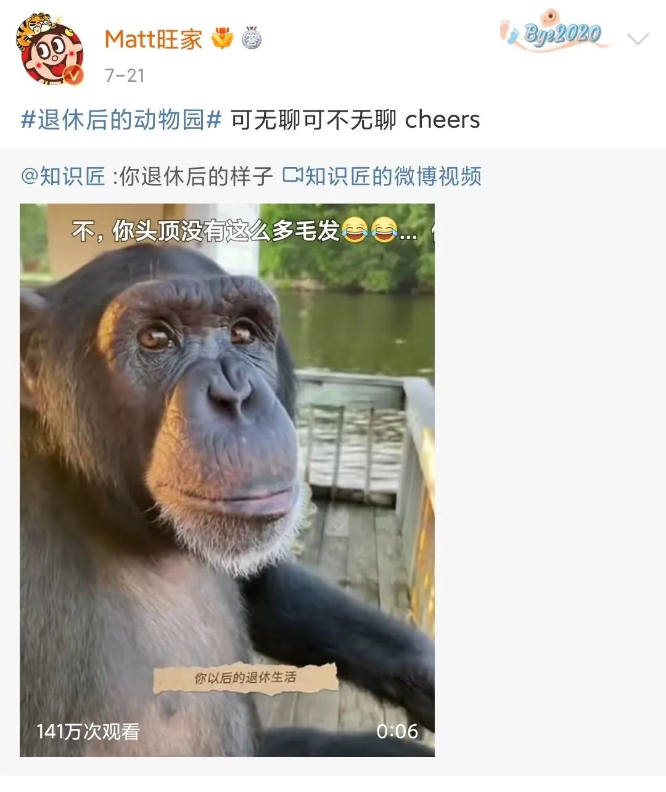666x792 pixels.
Task: Open the #退休后的动物园# hashtag topic
Action: coord(121,120)
